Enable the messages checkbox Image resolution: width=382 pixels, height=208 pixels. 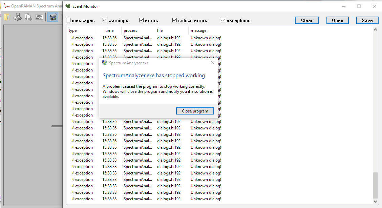68,20
